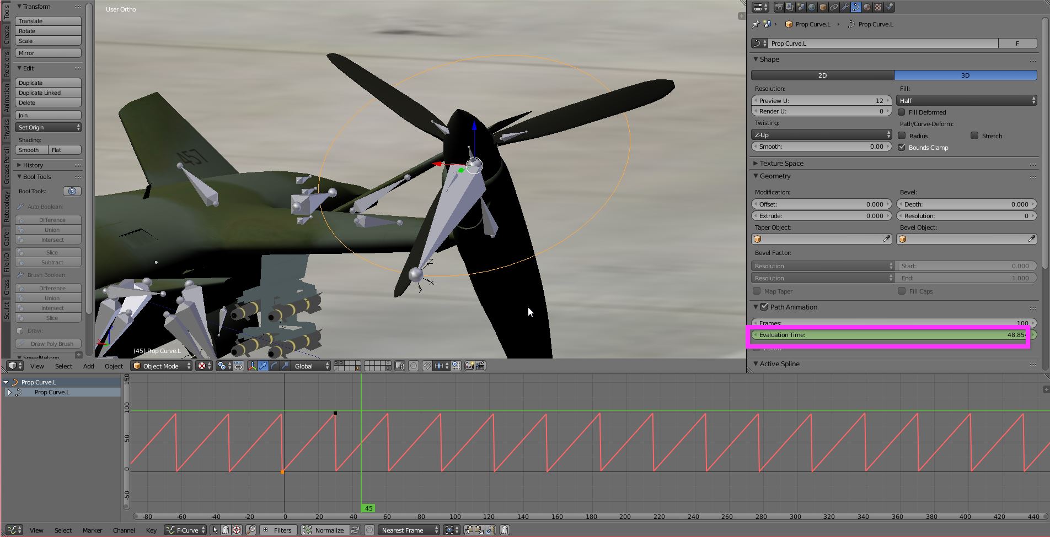Toggle the Fill Caps checkbox
Image resolution: width=1050 pixels, height=537 pixels.
coord(902,291)
